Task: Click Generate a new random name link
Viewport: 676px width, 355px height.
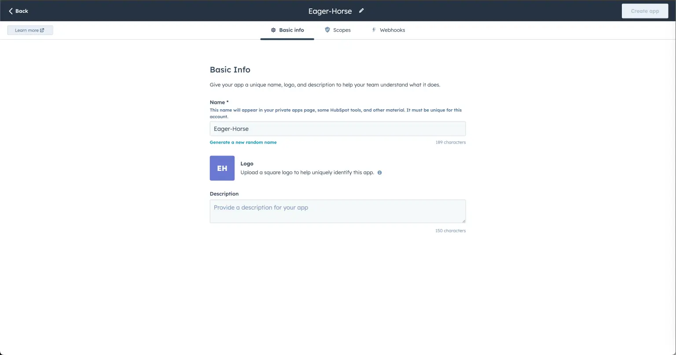Action: pos(243,142)
